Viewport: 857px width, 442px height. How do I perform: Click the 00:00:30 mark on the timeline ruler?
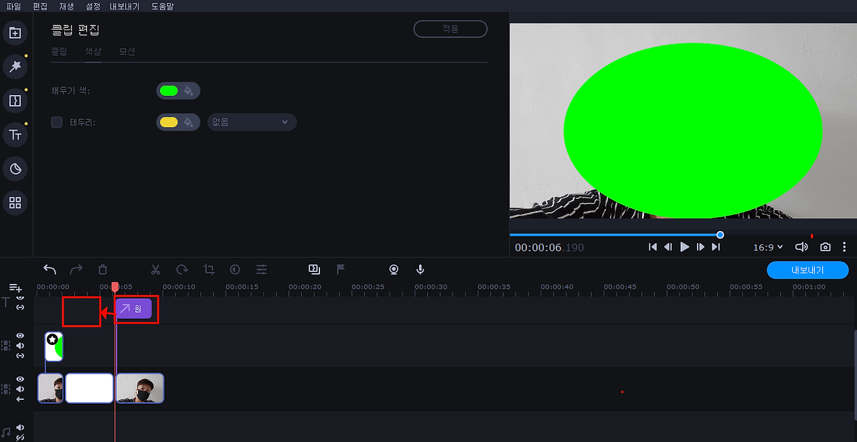click(x=431, y=287)
